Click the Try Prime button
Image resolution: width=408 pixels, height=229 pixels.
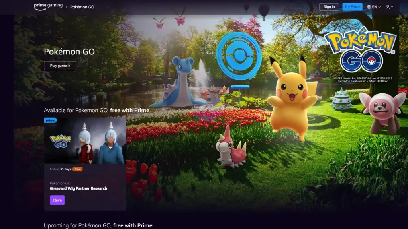352,7
